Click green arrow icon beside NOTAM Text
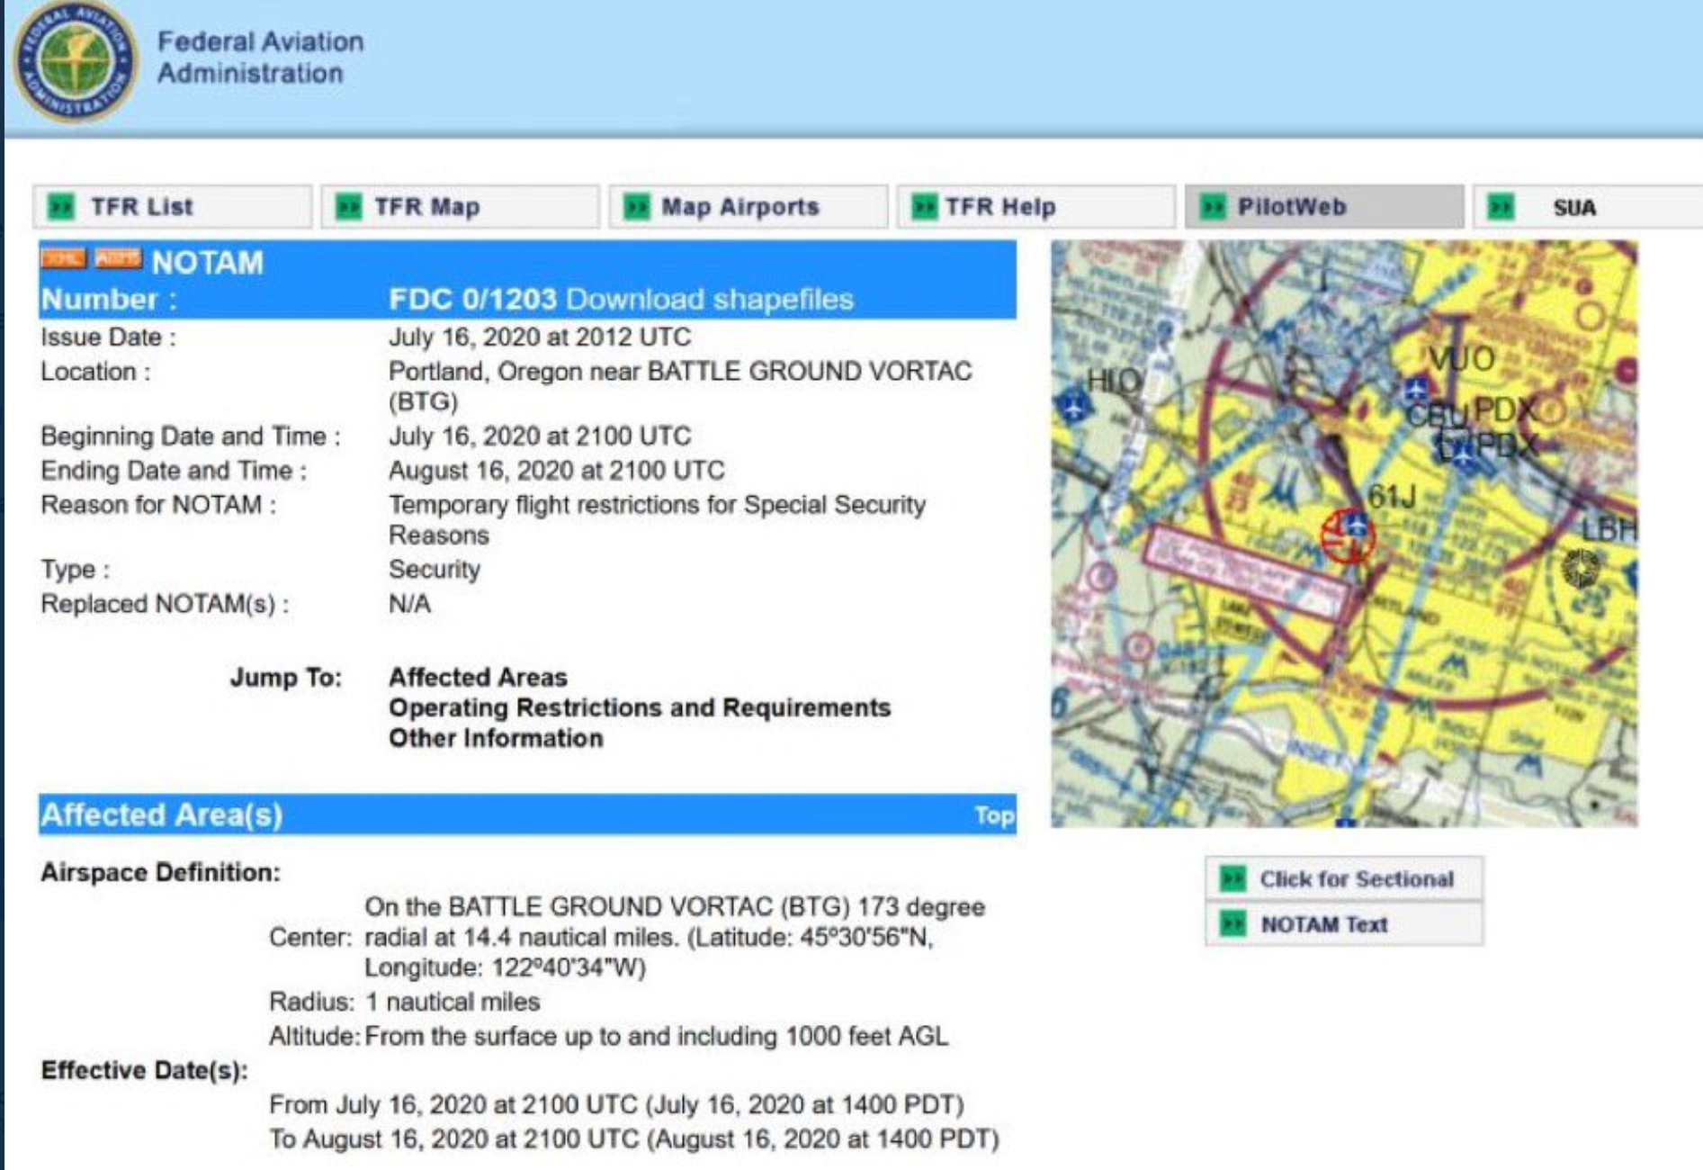Screen dimensions: 1703x1170 click(x=1232, y=924)
